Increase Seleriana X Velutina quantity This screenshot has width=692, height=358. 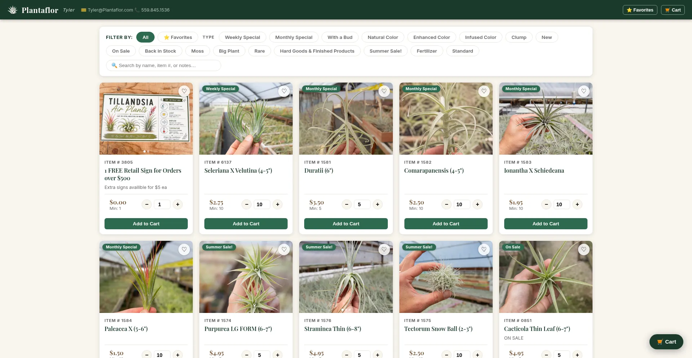(278, 204)
